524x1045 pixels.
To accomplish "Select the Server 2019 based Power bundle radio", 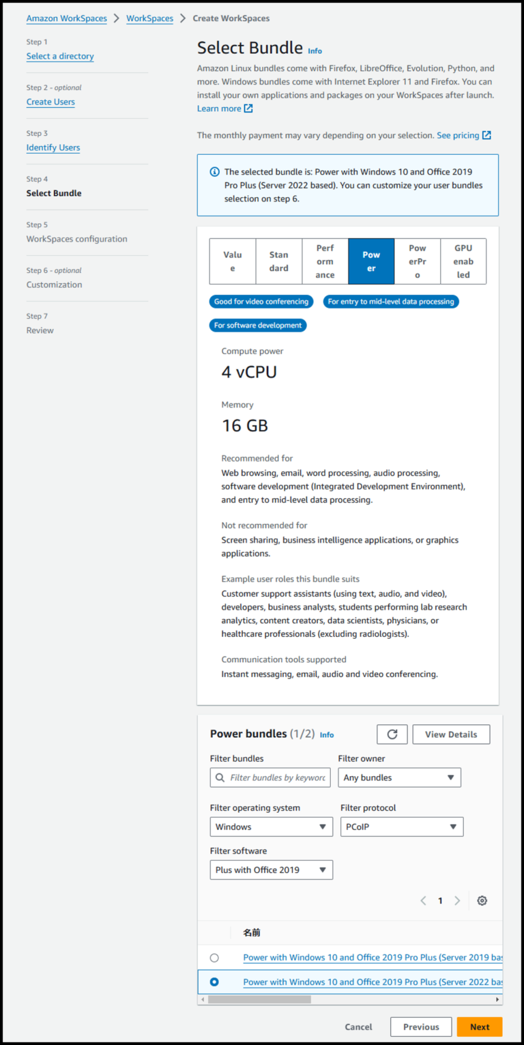I will click(x=214, y=958).
